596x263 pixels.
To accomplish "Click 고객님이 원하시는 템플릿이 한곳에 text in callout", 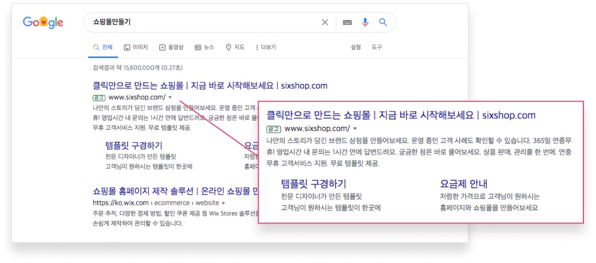I will (331, 208).
